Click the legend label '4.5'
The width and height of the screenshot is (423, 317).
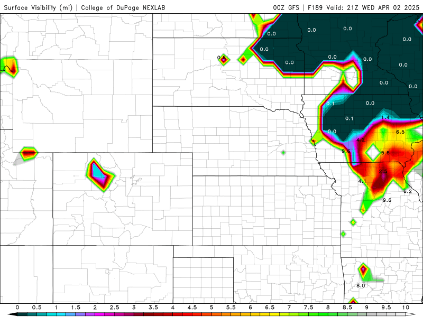(192, 307)
